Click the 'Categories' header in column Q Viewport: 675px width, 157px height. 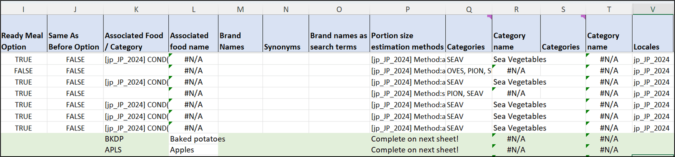coord(469,34)
